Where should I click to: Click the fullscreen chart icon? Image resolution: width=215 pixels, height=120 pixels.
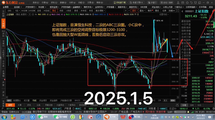(x=177, y=11)
